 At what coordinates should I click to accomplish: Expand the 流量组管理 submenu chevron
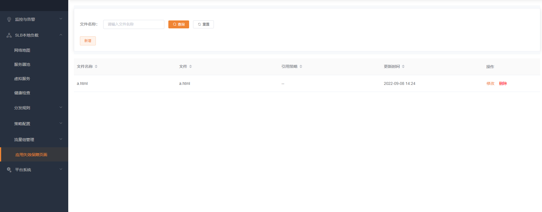(61, 139)
